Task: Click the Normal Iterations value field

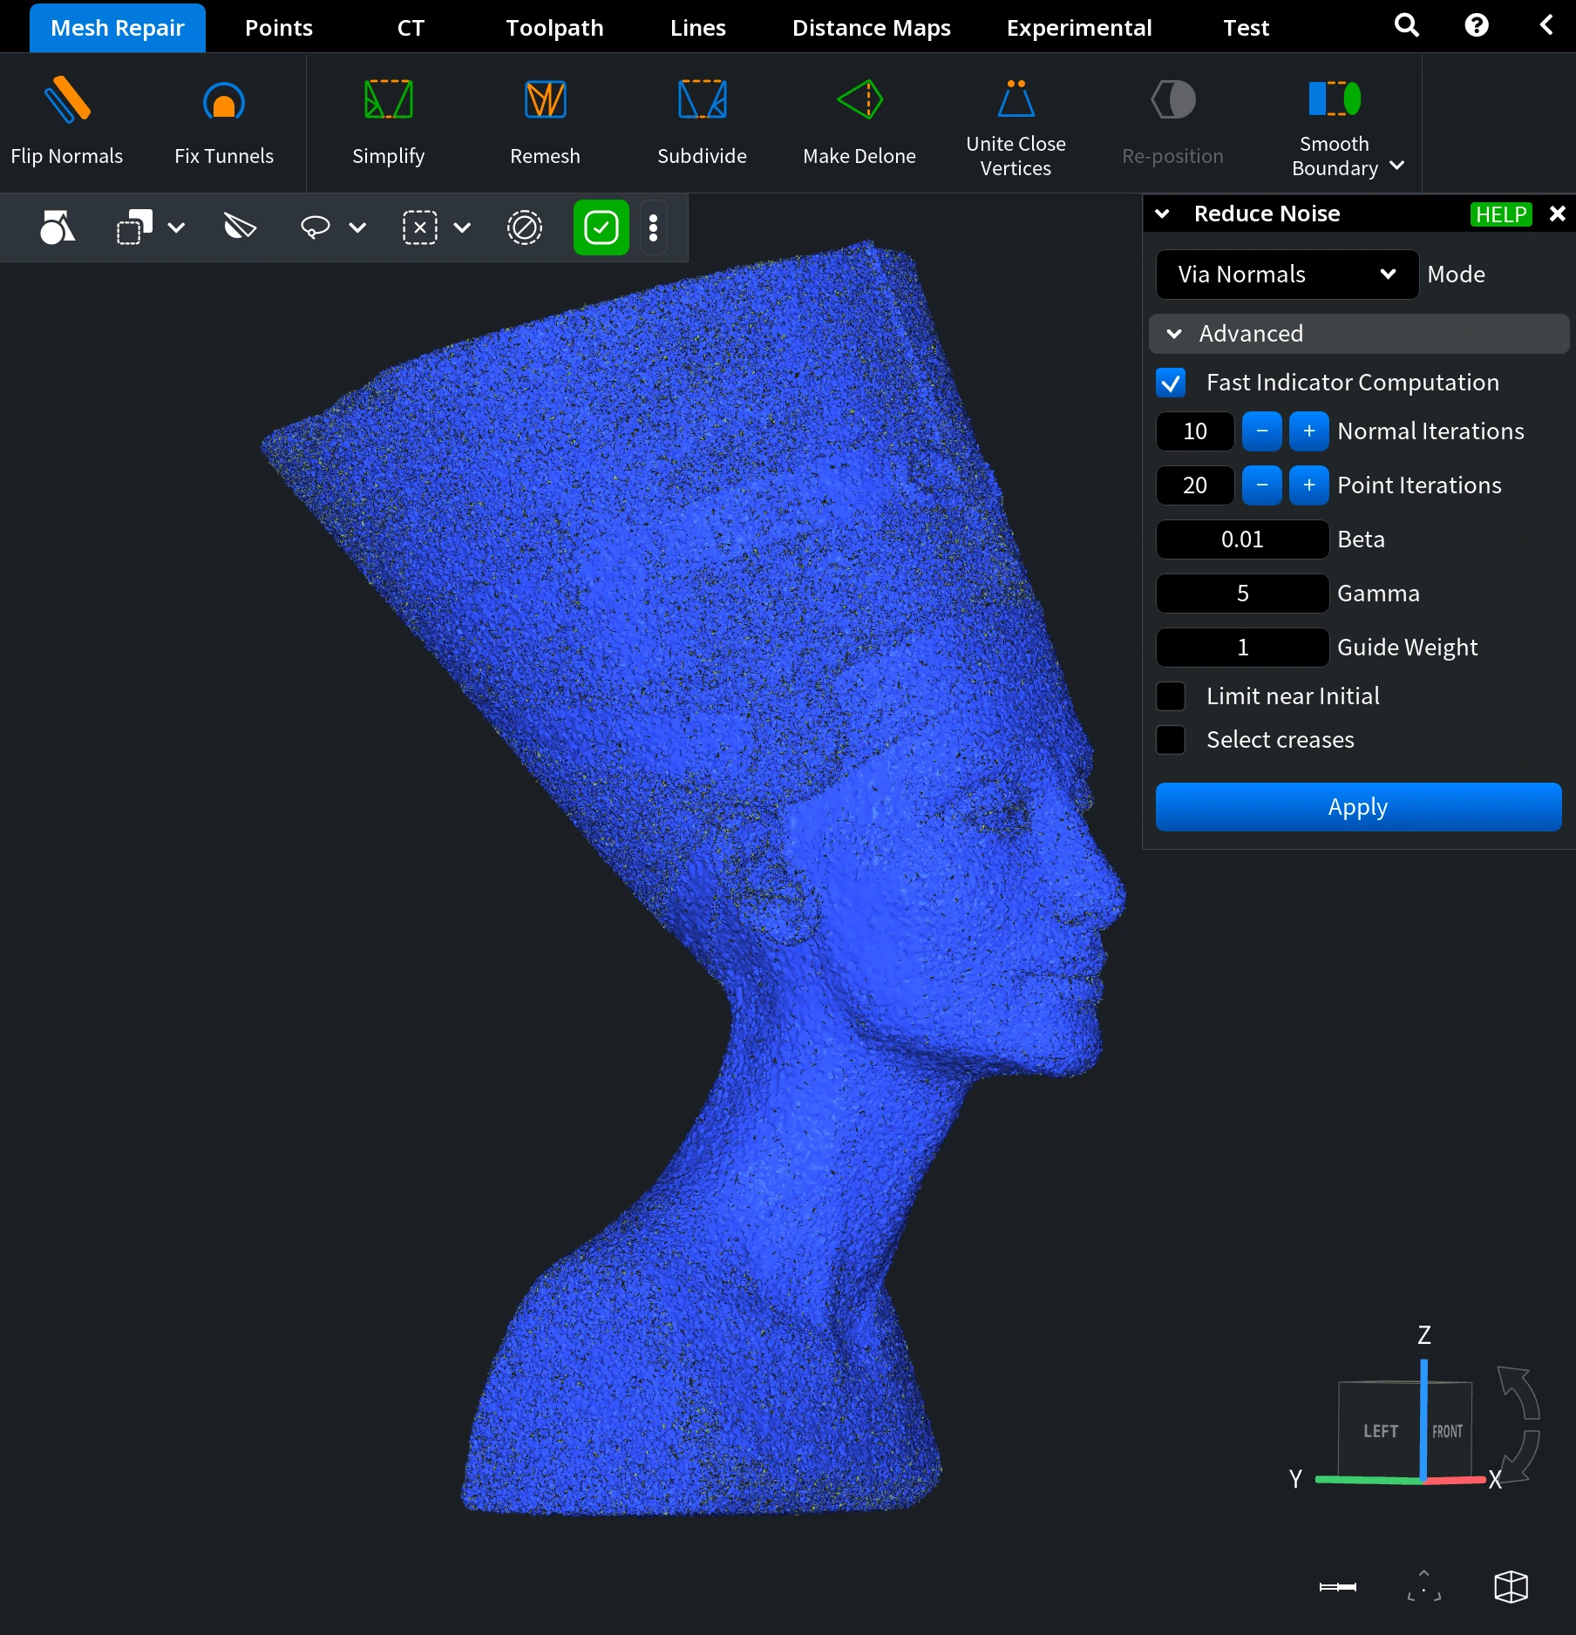Action: click(x=1195, y=431)
